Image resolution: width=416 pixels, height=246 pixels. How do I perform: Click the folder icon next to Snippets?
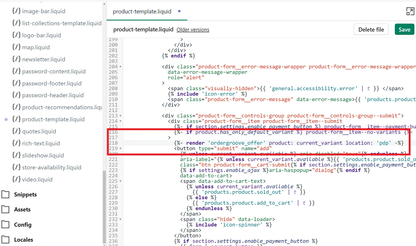pos(5,194)
